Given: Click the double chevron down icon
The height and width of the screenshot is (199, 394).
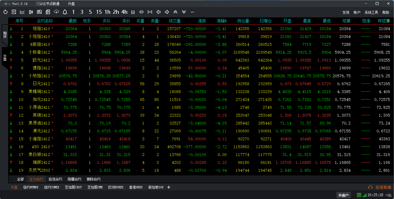Looking at the screenshot, I should (x=184, y=12).
